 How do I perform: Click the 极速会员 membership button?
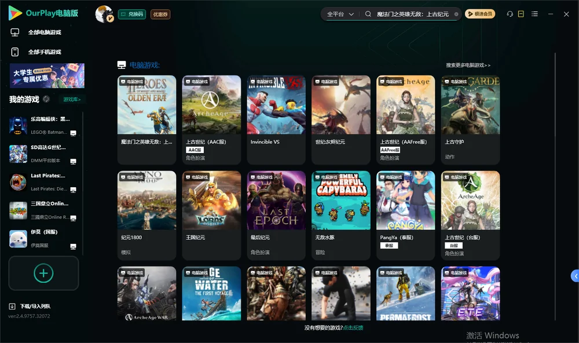(480, 14)
